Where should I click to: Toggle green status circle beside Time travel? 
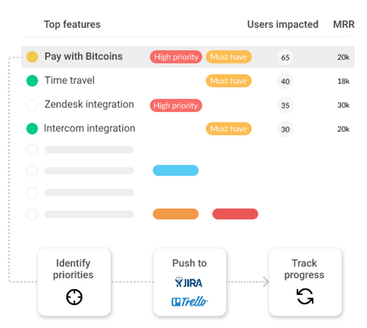coord(32,81)
